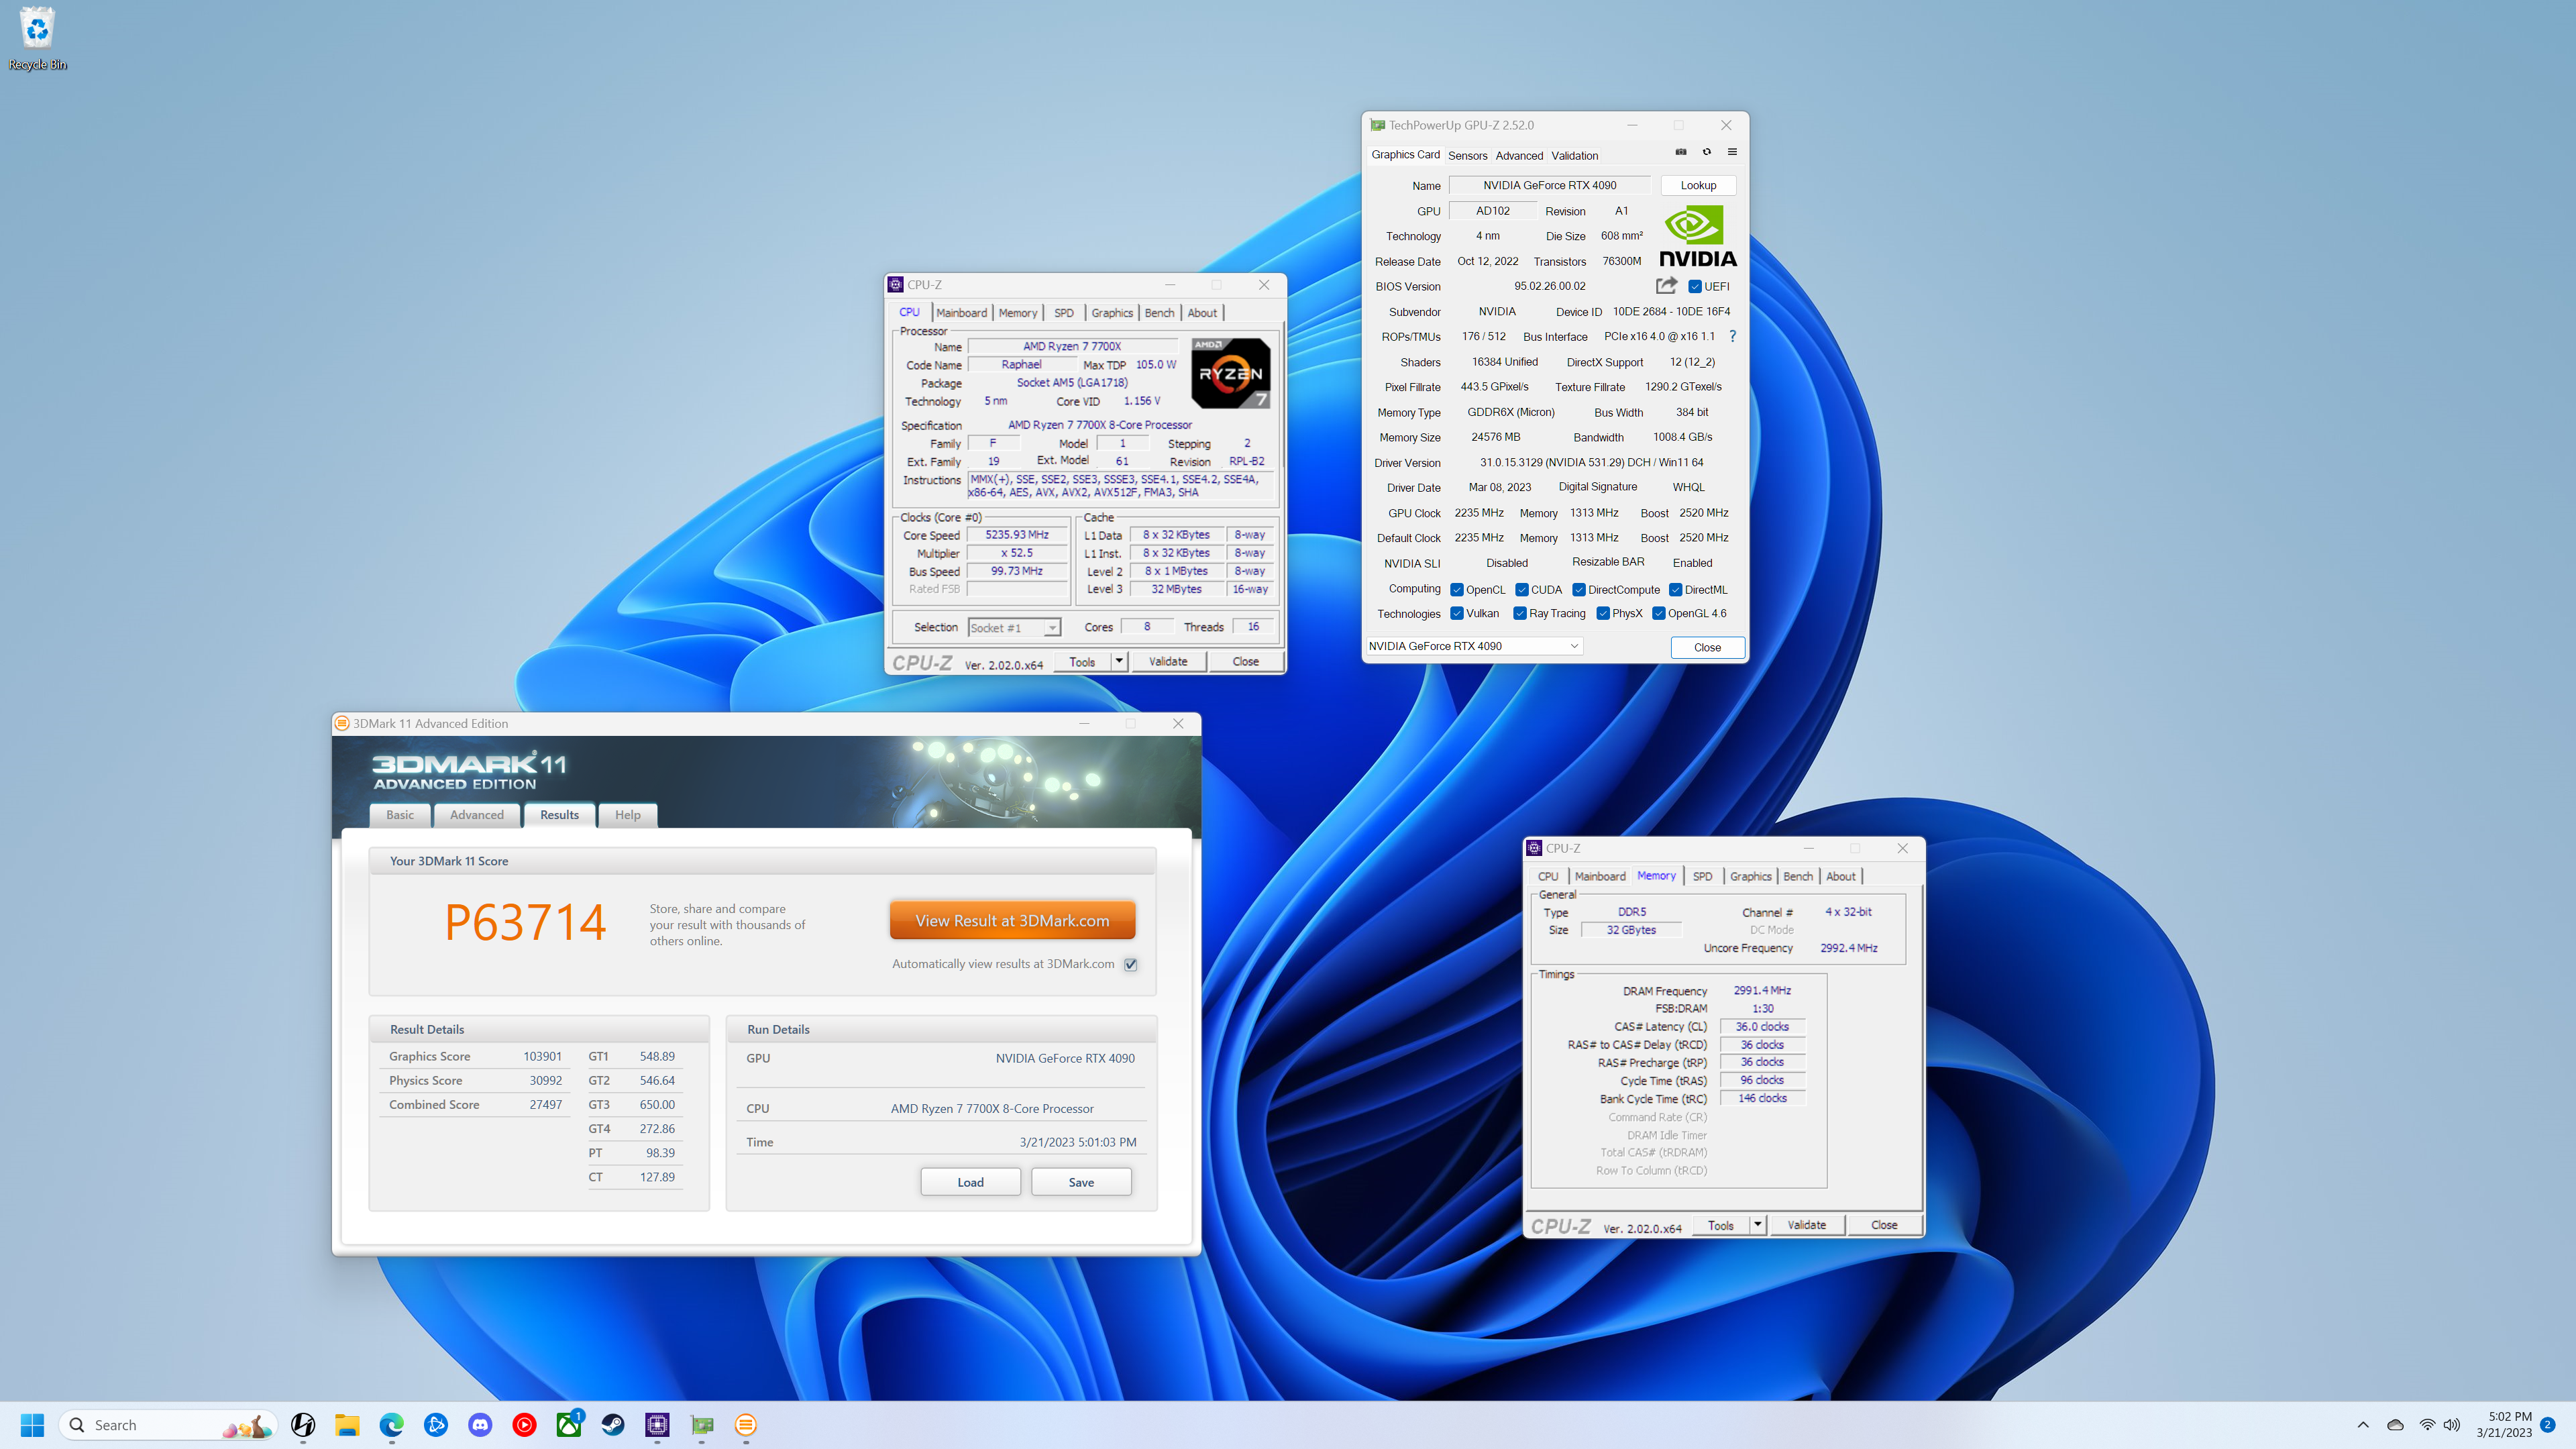Open Wi-Fi network tray icon
Screen dimensions: 2576x1449
pyautogui.click(x=2427, y=1425)
